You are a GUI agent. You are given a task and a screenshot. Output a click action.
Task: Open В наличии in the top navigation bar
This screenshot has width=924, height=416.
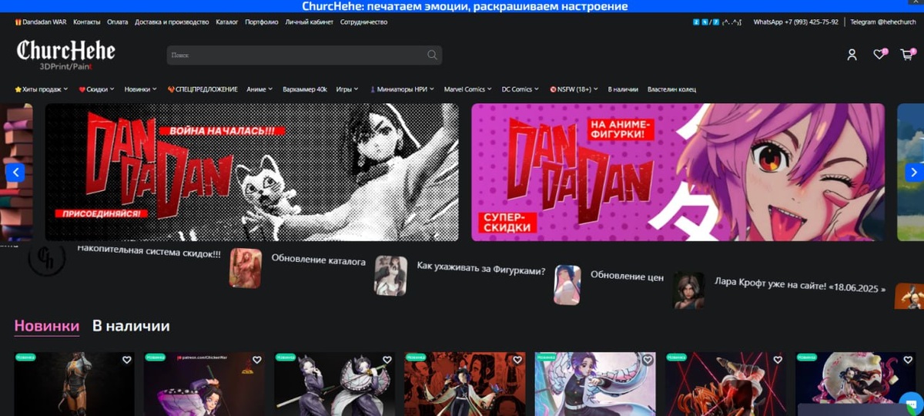(623, 89)
